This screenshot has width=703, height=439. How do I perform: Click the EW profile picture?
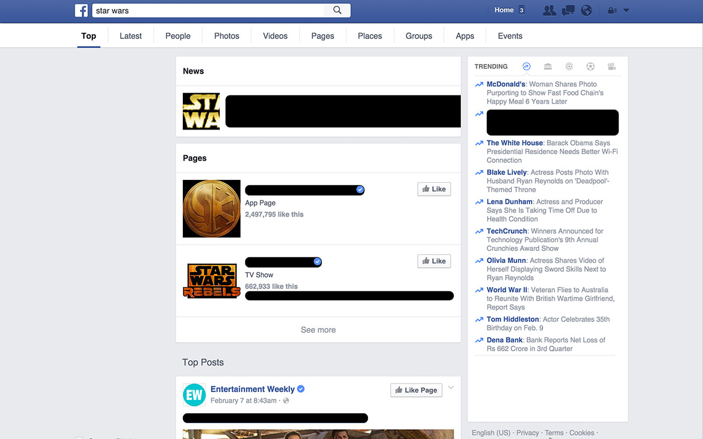coord(194,395)
